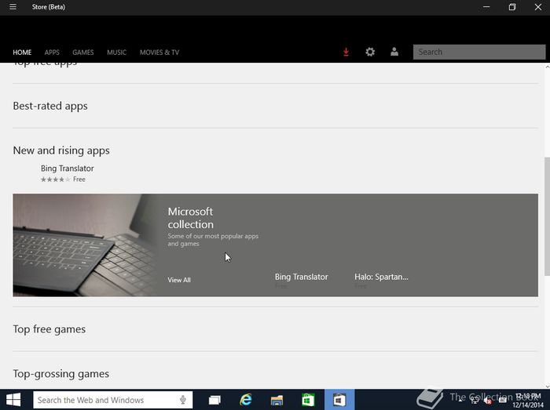Open Store settings gear
The image size is (550, 410).
[x=370, y=53]
